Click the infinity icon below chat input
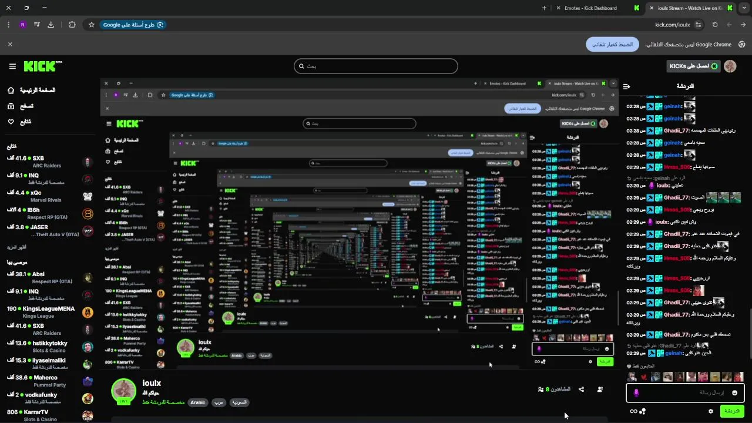This screenshot has height=423, width=752. [633, 411]
